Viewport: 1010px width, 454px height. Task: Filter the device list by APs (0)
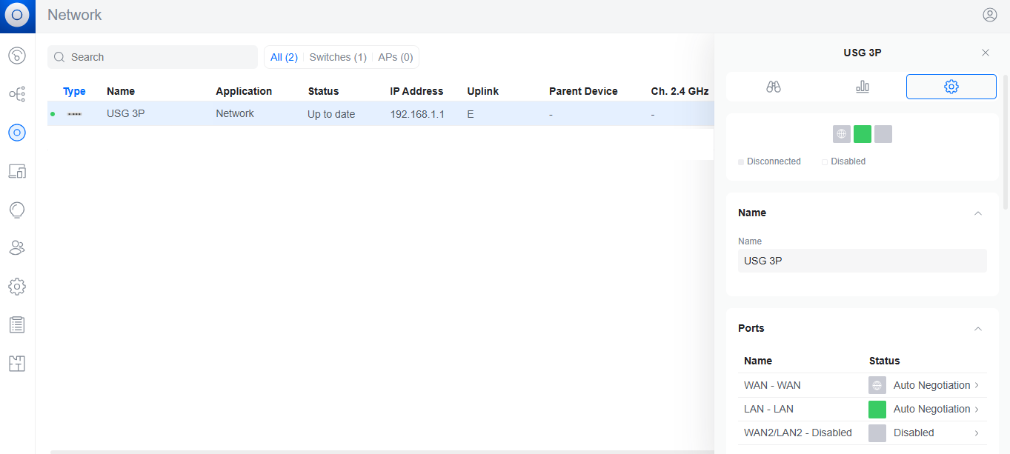pyautogui.click(x=396, y=57)
